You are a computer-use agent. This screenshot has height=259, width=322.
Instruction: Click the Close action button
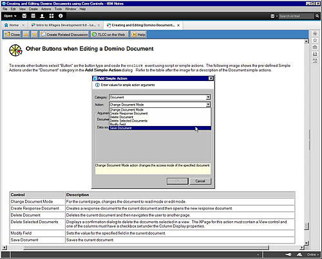pos(12,34)
